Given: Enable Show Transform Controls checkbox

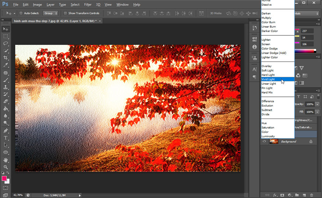Looking at the screenshot, I should (x=65, y=13).
